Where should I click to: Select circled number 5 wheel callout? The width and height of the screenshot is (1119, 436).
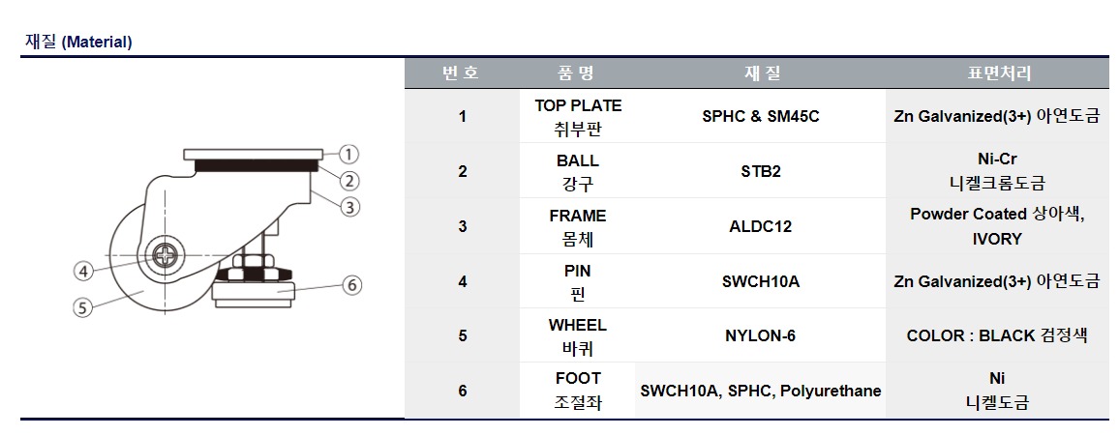click(x=81, y=307)
